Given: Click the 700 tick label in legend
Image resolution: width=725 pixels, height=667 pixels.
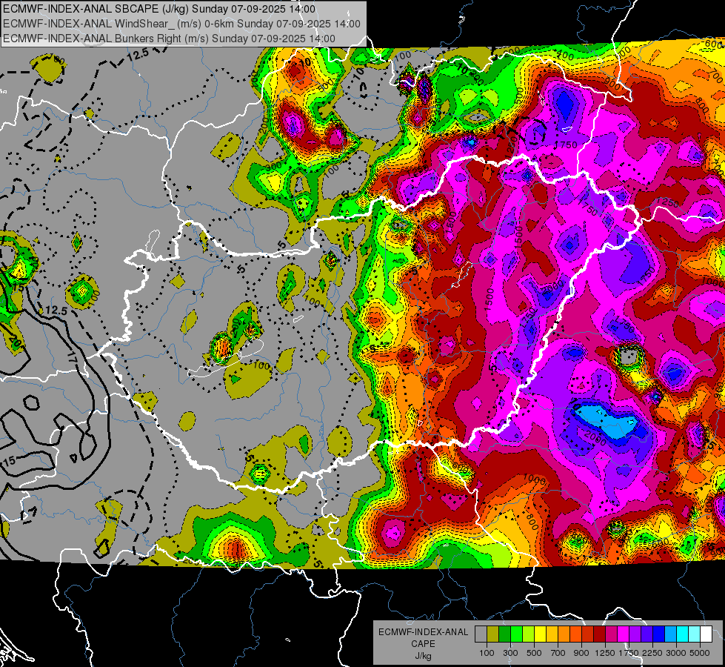Looking at the screenshot, I should 558,653.
